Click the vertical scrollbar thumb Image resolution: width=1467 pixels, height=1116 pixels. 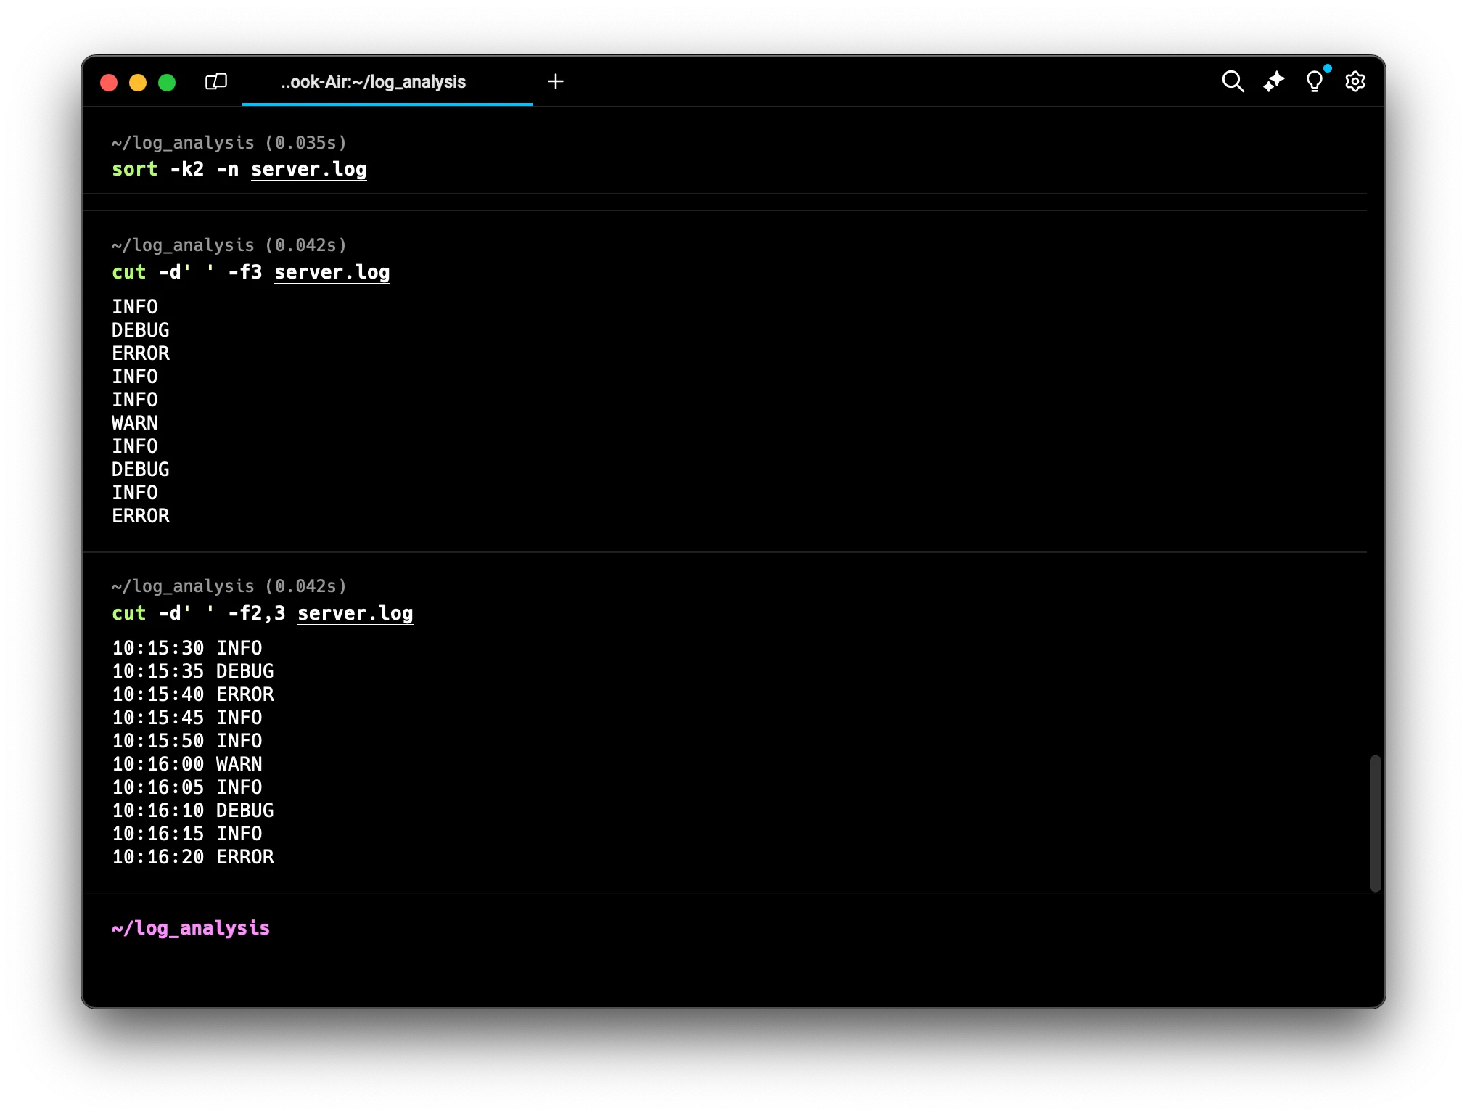click(x=1375, y=823)
